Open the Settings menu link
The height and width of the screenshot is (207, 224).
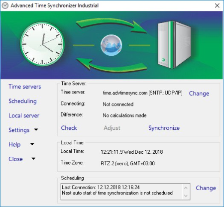(x=19, y=130)
